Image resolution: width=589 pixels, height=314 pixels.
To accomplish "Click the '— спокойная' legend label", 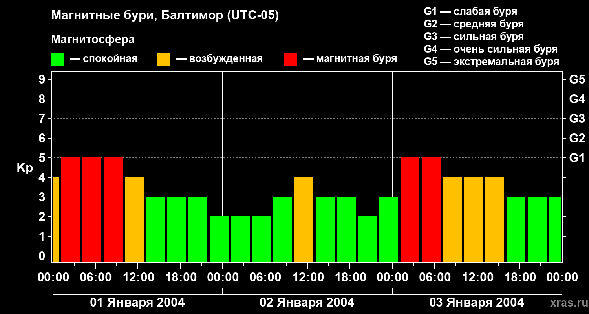I will pyautogui.click(x=104, y=59).
